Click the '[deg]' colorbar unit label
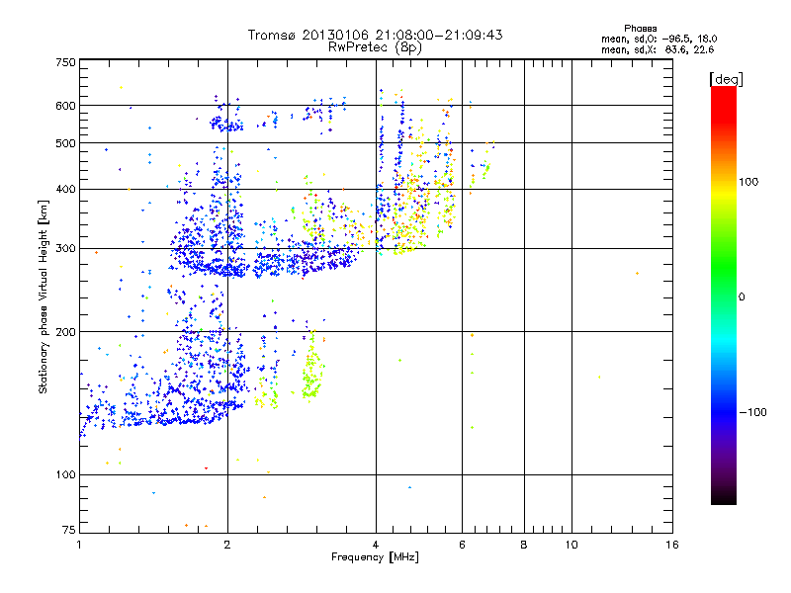791x593 pixels. 726,79
